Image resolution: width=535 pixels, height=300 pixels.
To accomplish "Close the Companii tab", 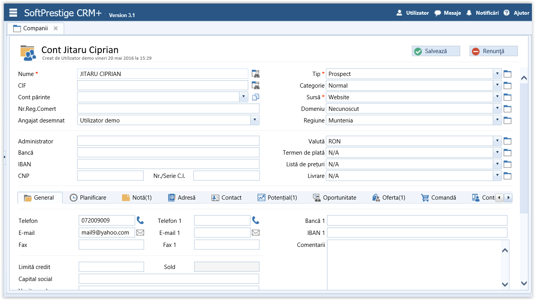I will point(56,28).
